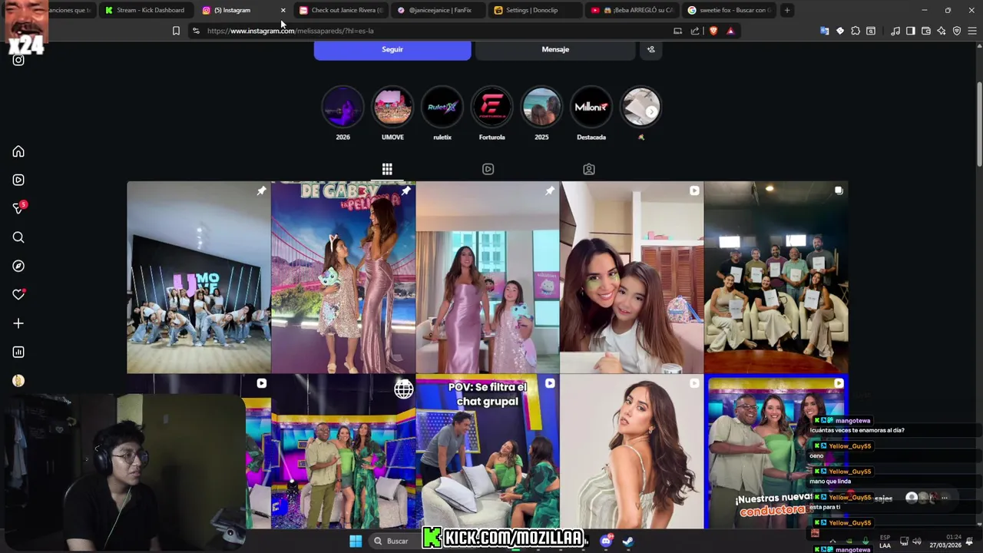Open your profile avatar in the sidebar

pyautogui.click(x=18, y=381)
